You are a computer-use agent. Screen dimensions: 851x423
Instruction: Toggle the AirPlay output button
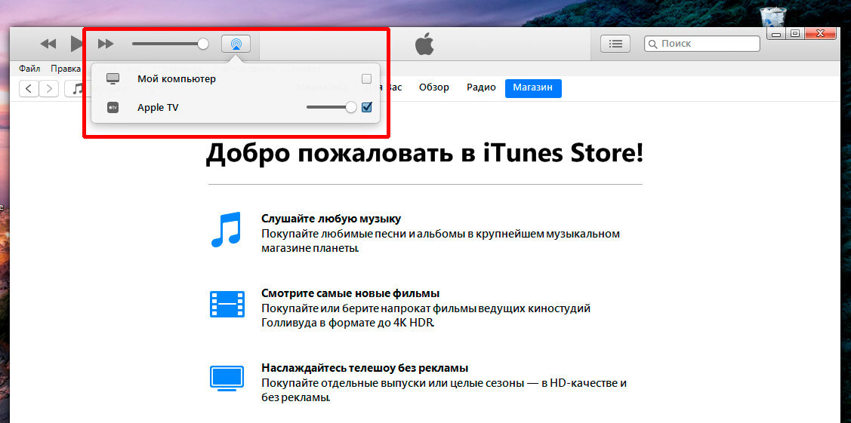pos(236,44)
